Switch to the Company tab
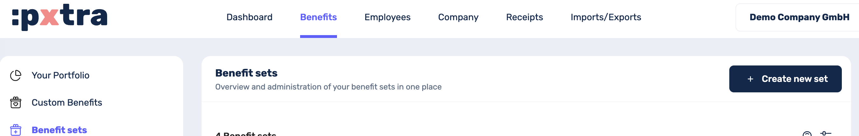Image resolution: width=859 pixels, height=136 pixels. click(458, 17)
